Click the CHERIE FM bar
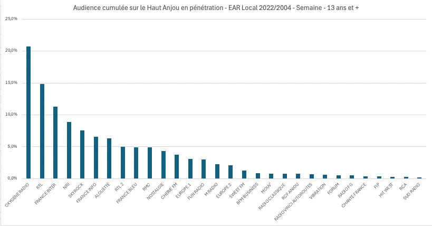 [x=177, y=166]
